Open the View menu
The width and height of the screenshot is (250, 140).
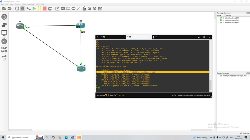pyautogui.click(x=12, y=4)
